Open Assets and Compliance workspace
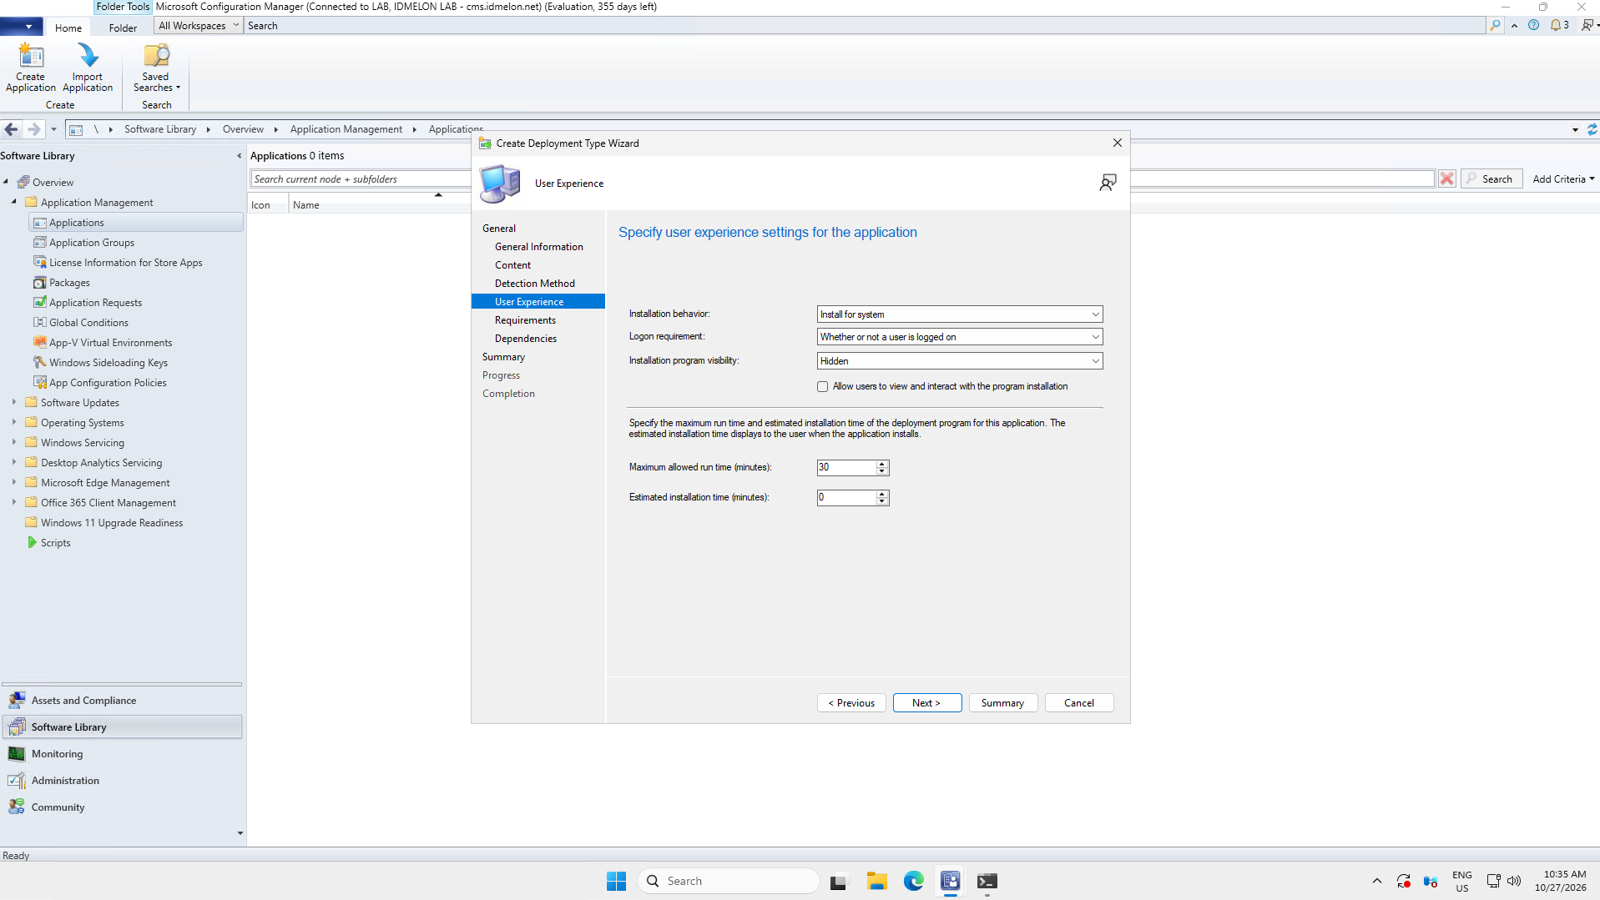Viewport: 1600px width, 900px height. click(122, 701)
